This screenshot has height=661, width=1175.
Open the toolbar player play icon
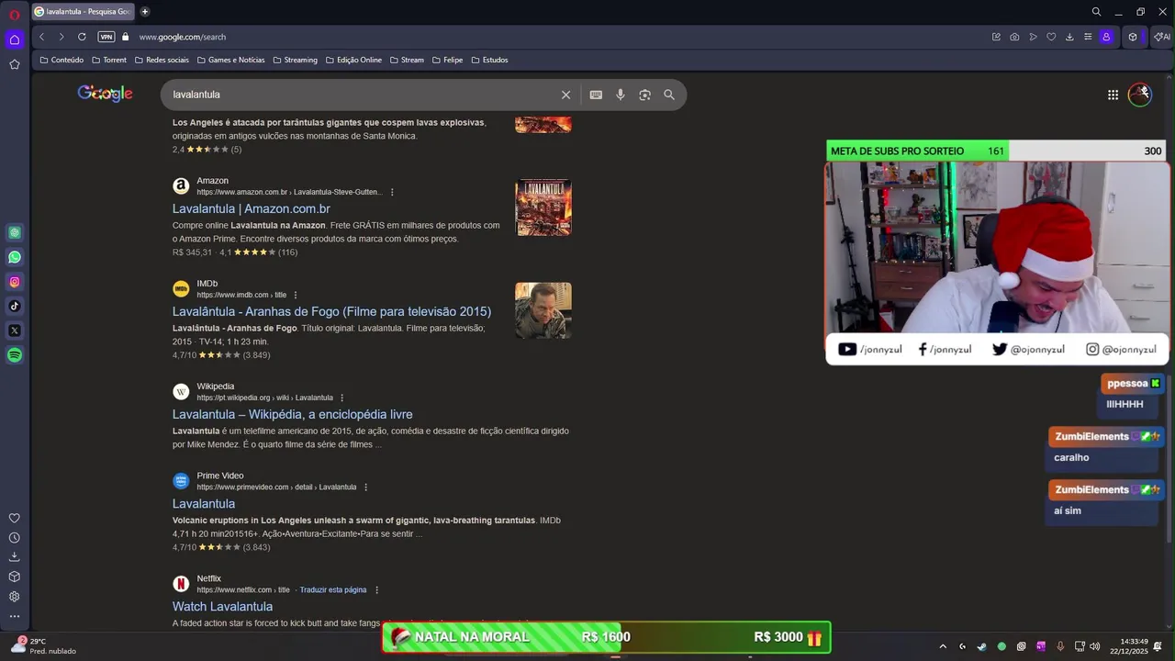pyautogui.click(x=1033, y=37)
